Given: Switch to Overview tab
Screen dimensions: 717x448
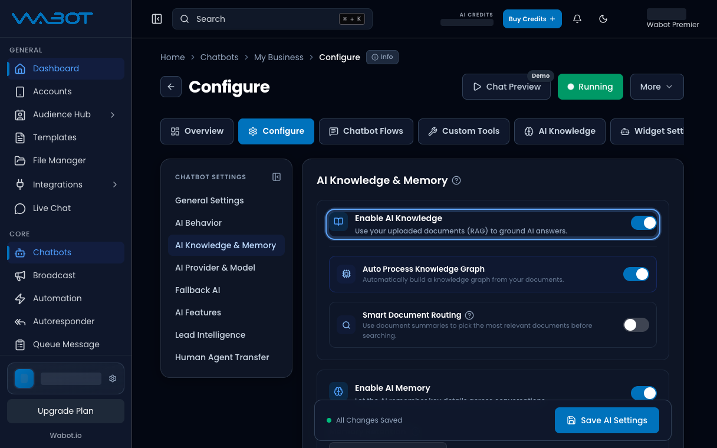Looking at the screenshot, I should click(197, 131).
